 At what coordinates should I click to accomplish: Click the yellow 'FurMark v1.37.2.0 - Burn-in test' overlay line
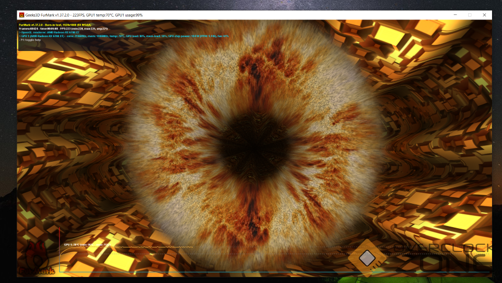tap(55, 24)
